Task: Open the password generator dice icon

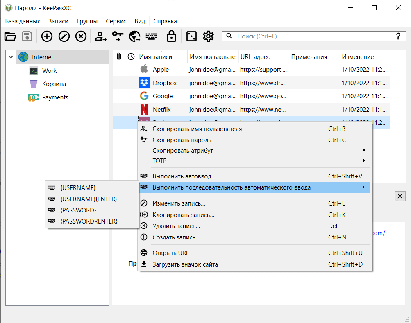Action: click(191, 36)
